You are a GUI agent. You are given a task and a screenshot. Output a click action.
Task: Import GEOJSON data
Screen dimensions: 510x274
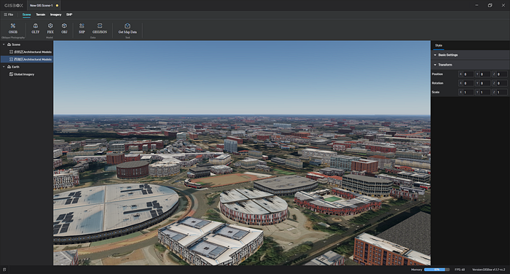(100, 28)
